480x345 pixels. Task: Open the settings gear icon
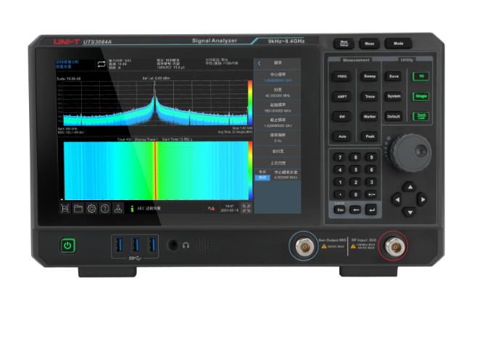tap(91, 208)
